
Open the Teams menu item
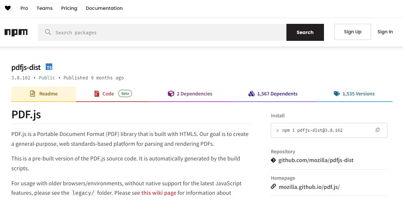(x=44, y=8)
